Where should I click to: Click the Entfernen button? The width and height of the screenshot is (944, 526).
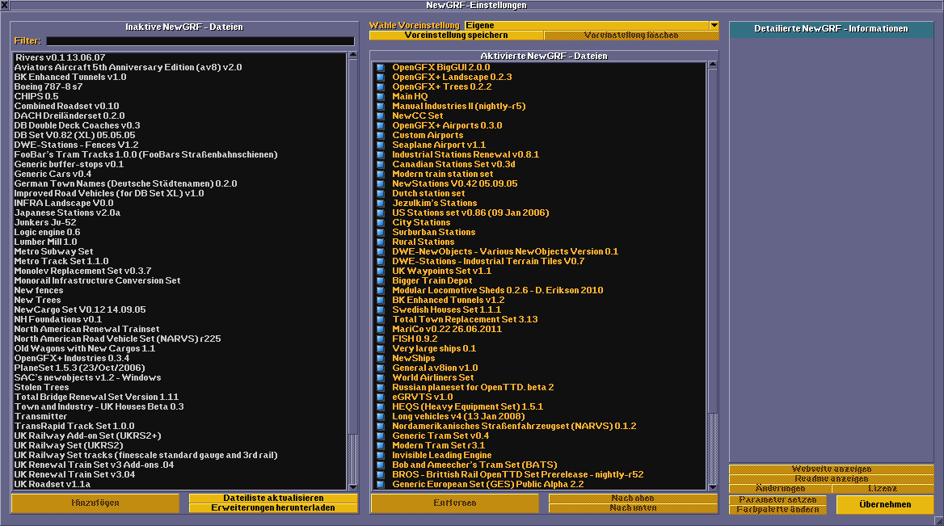point(454,503)
